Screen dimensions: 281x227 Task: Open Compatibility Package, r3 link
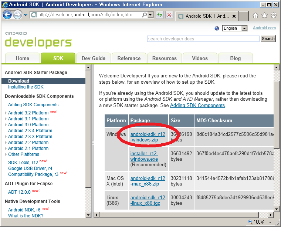[x=33, y=174]
